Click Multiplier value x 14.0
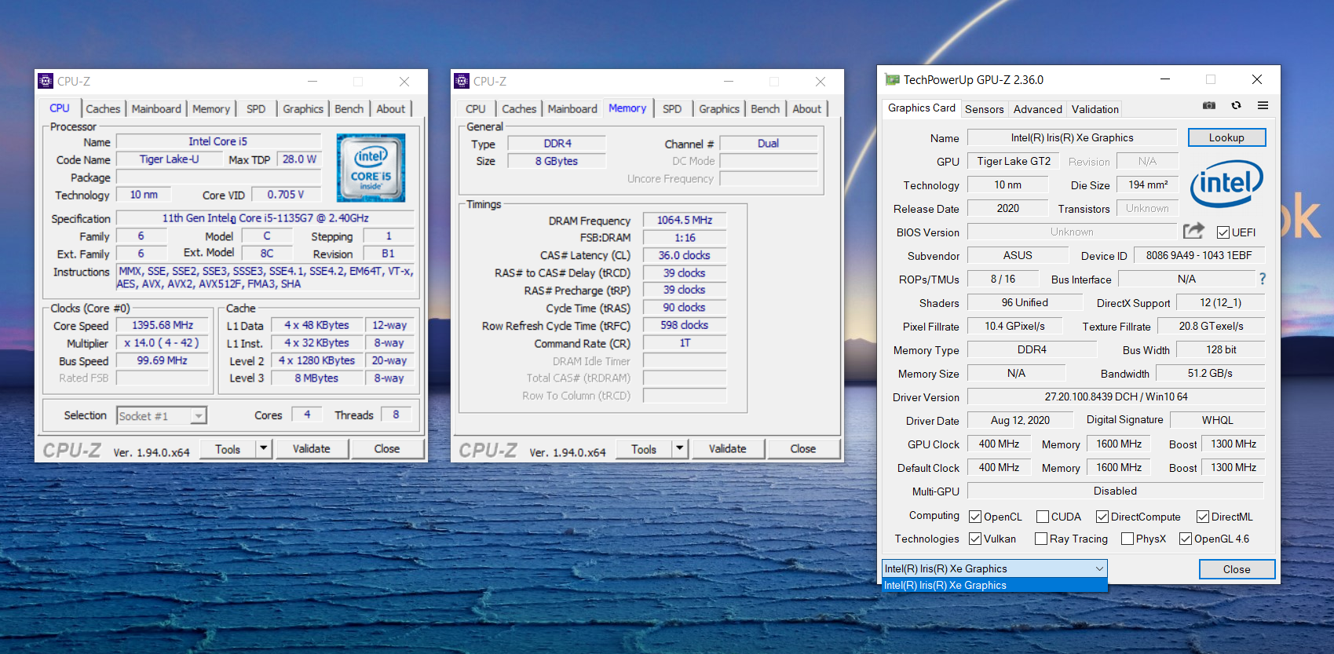 162,343
